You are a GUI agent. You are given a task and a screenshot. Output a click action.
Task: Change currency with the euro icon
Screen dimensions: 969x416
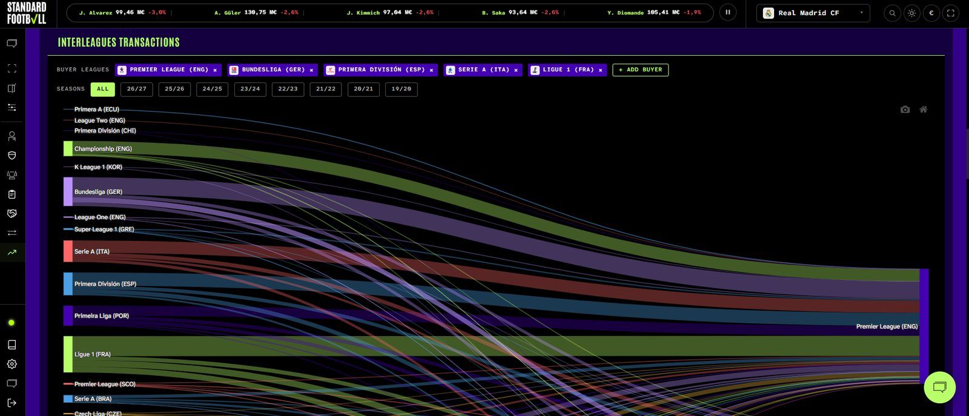(x=931, y=13)
